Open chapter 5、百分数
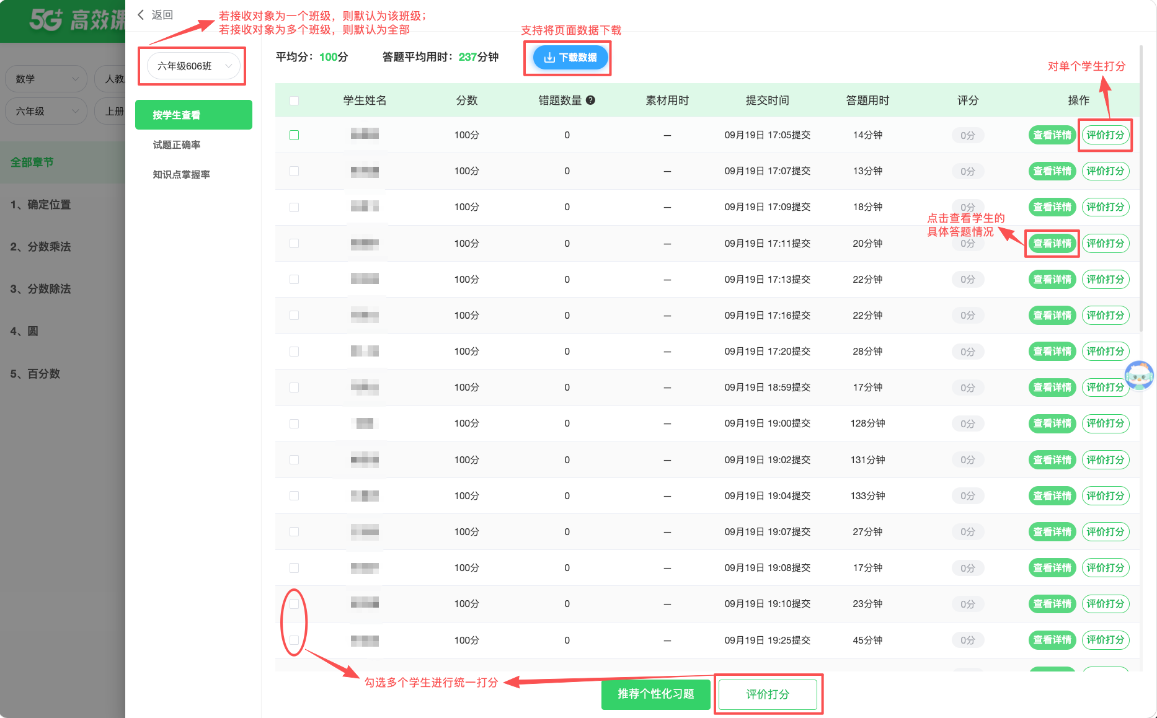1157x718 pixels. coord(35,374)
